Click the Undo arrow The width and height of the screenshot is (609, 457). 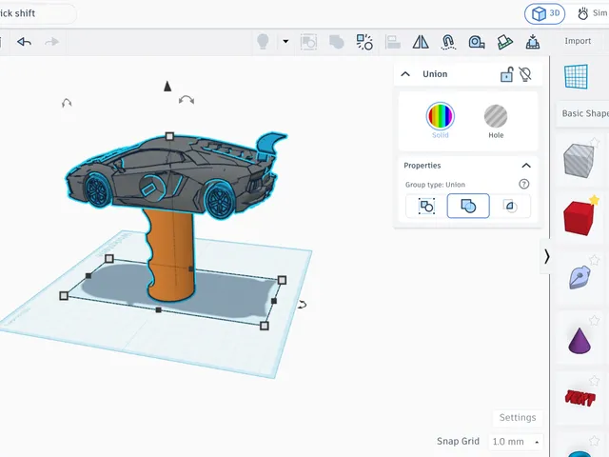click(x=24, y=42)
